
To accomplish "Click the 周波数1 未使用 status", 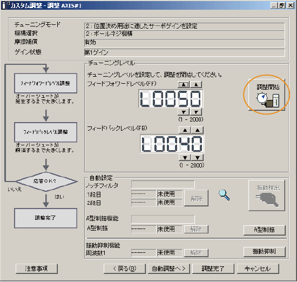I will [x=170, y=253].
